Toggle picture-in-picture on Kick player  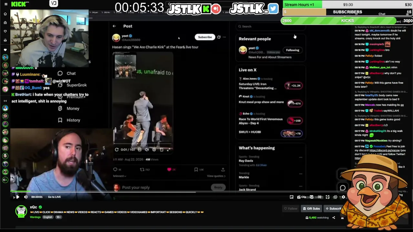click(x=291, y=197)
